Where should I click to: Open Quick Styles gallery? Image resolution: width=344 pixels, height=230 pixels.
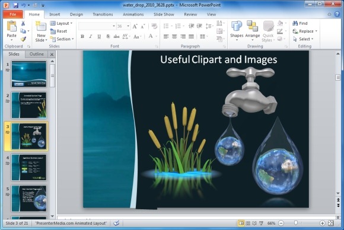coord(268,31)
